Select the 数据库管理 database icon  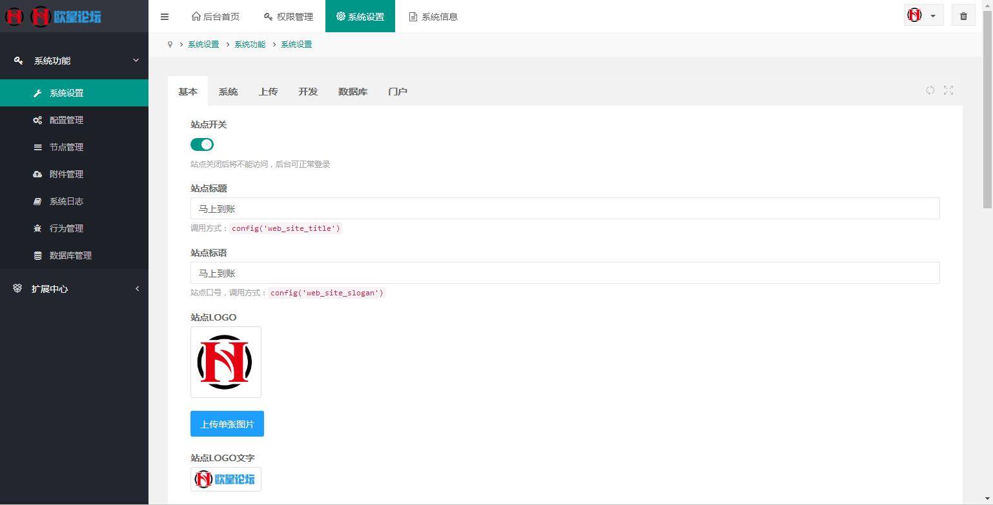pyautogui.click(x=39, y=255)
